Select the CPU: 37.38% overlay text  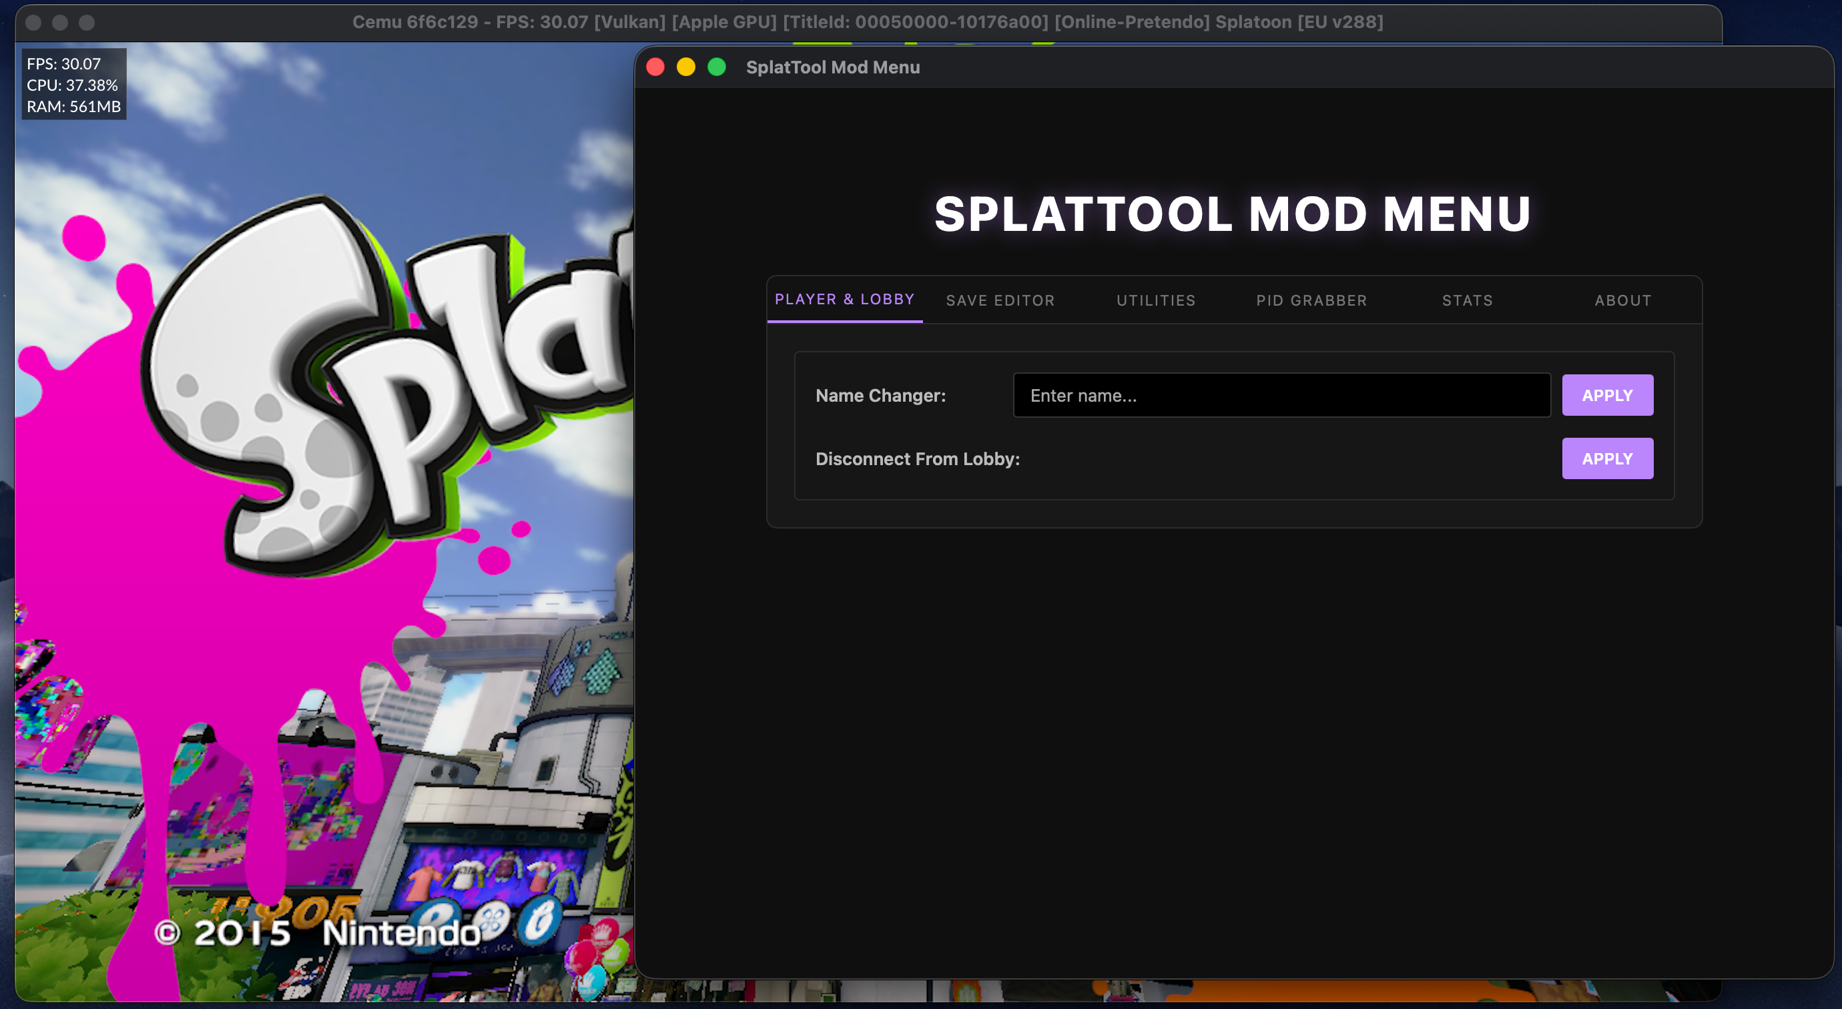[x=72, y=85]
